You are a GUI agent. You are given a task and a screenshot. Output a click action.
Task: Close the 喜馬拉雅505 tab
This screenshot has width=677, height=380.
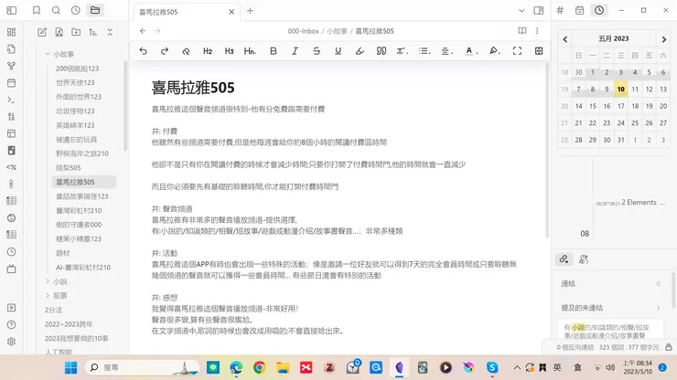coord(231,12)
